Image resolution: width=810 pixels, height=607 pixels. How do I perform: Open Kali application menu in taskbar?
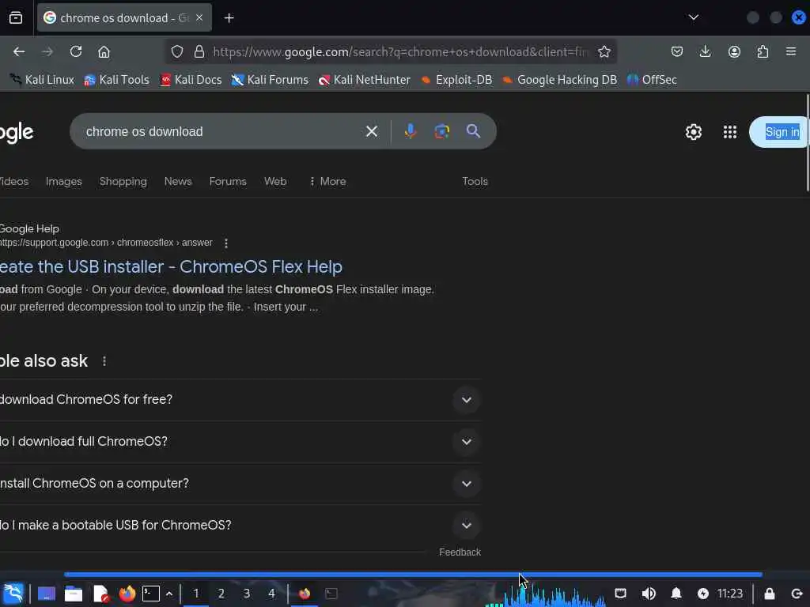coord(13,594)
